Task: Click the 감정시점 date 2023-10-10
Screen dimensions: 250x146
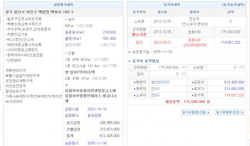Action: pyautogui.click(x=97, y=109)
